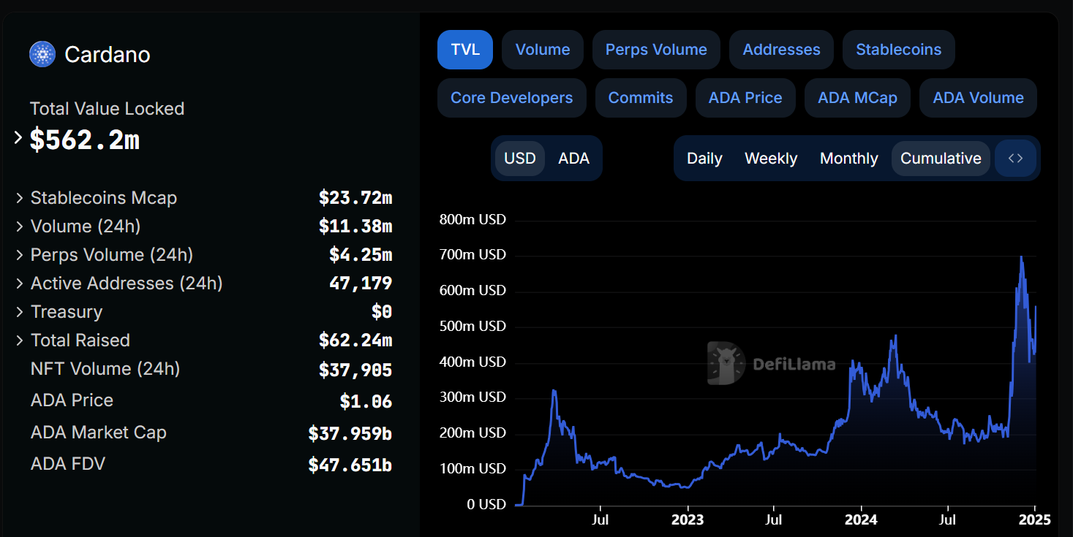
Task: Expand the Perps Volume (24h) row
Action: coord(20,255)
